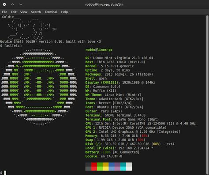Close the terminal window with the X icon
The height and width of the screenshot is (175, 209).
click(4, 4)
